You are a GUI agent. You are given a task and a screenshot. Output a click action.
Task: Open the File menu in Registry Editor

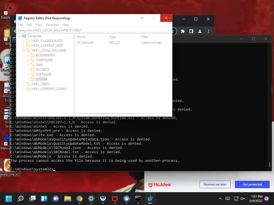[20, 25]
